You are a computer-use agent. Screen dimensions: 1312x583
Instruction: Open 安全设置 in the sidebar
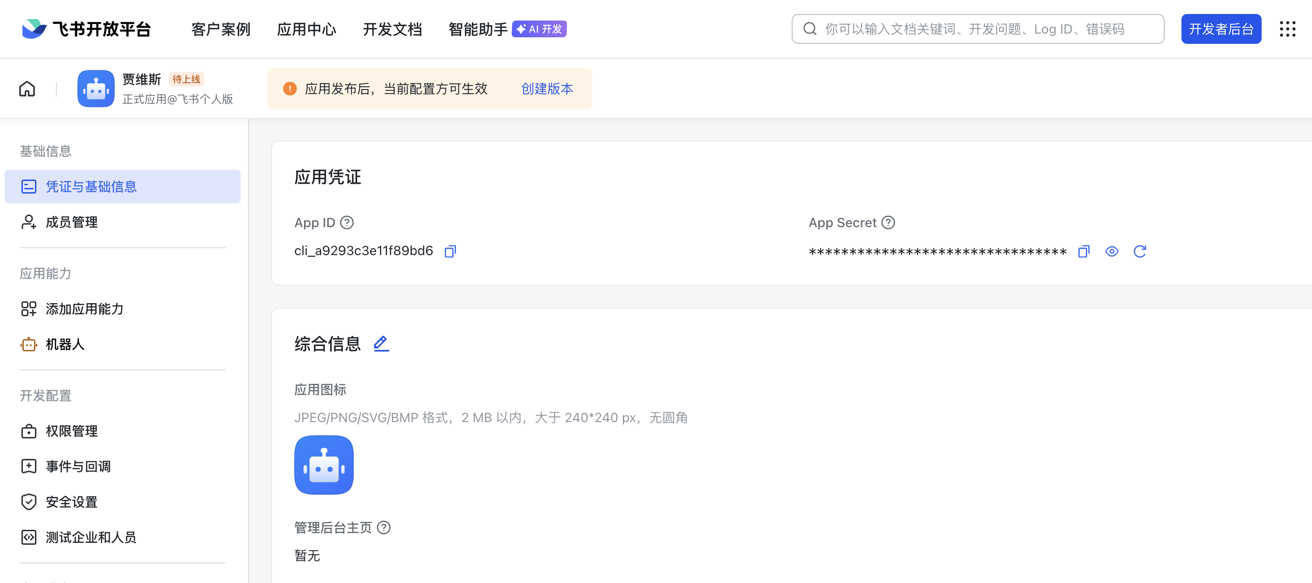coord(71,502)
